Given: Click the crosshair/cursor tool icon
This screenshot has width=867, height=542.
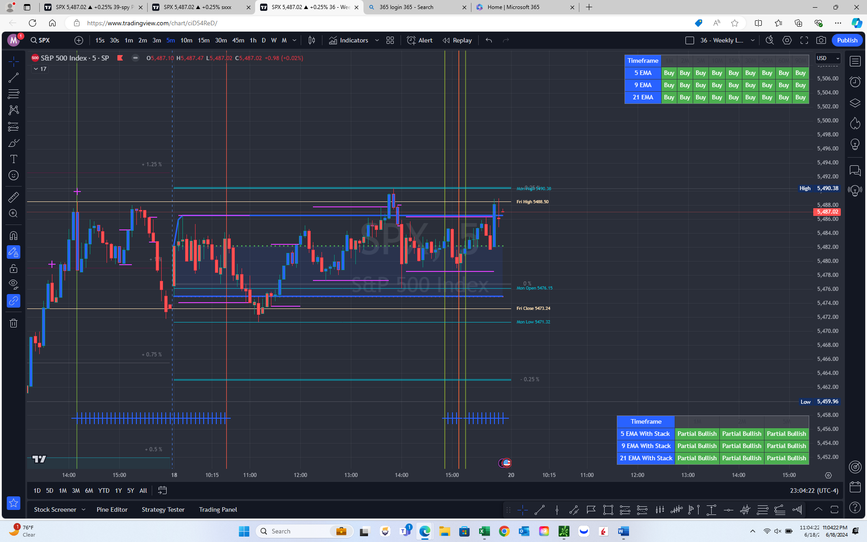Looking at the screenshot, I should [13, 61].
